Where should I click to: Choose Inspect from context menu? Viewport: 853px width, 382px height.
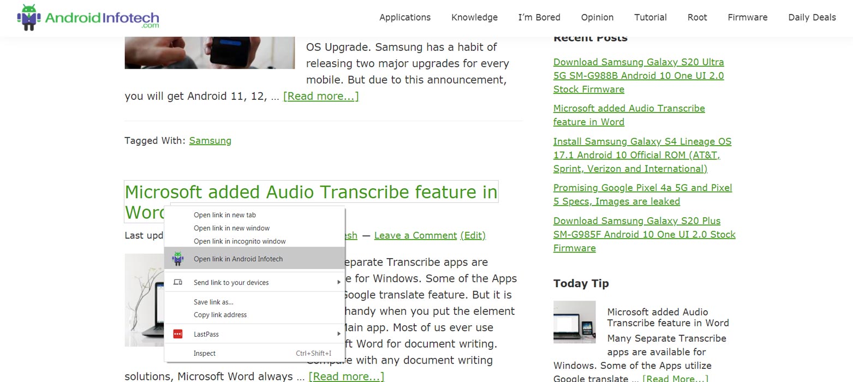click(x=254, y=353)
